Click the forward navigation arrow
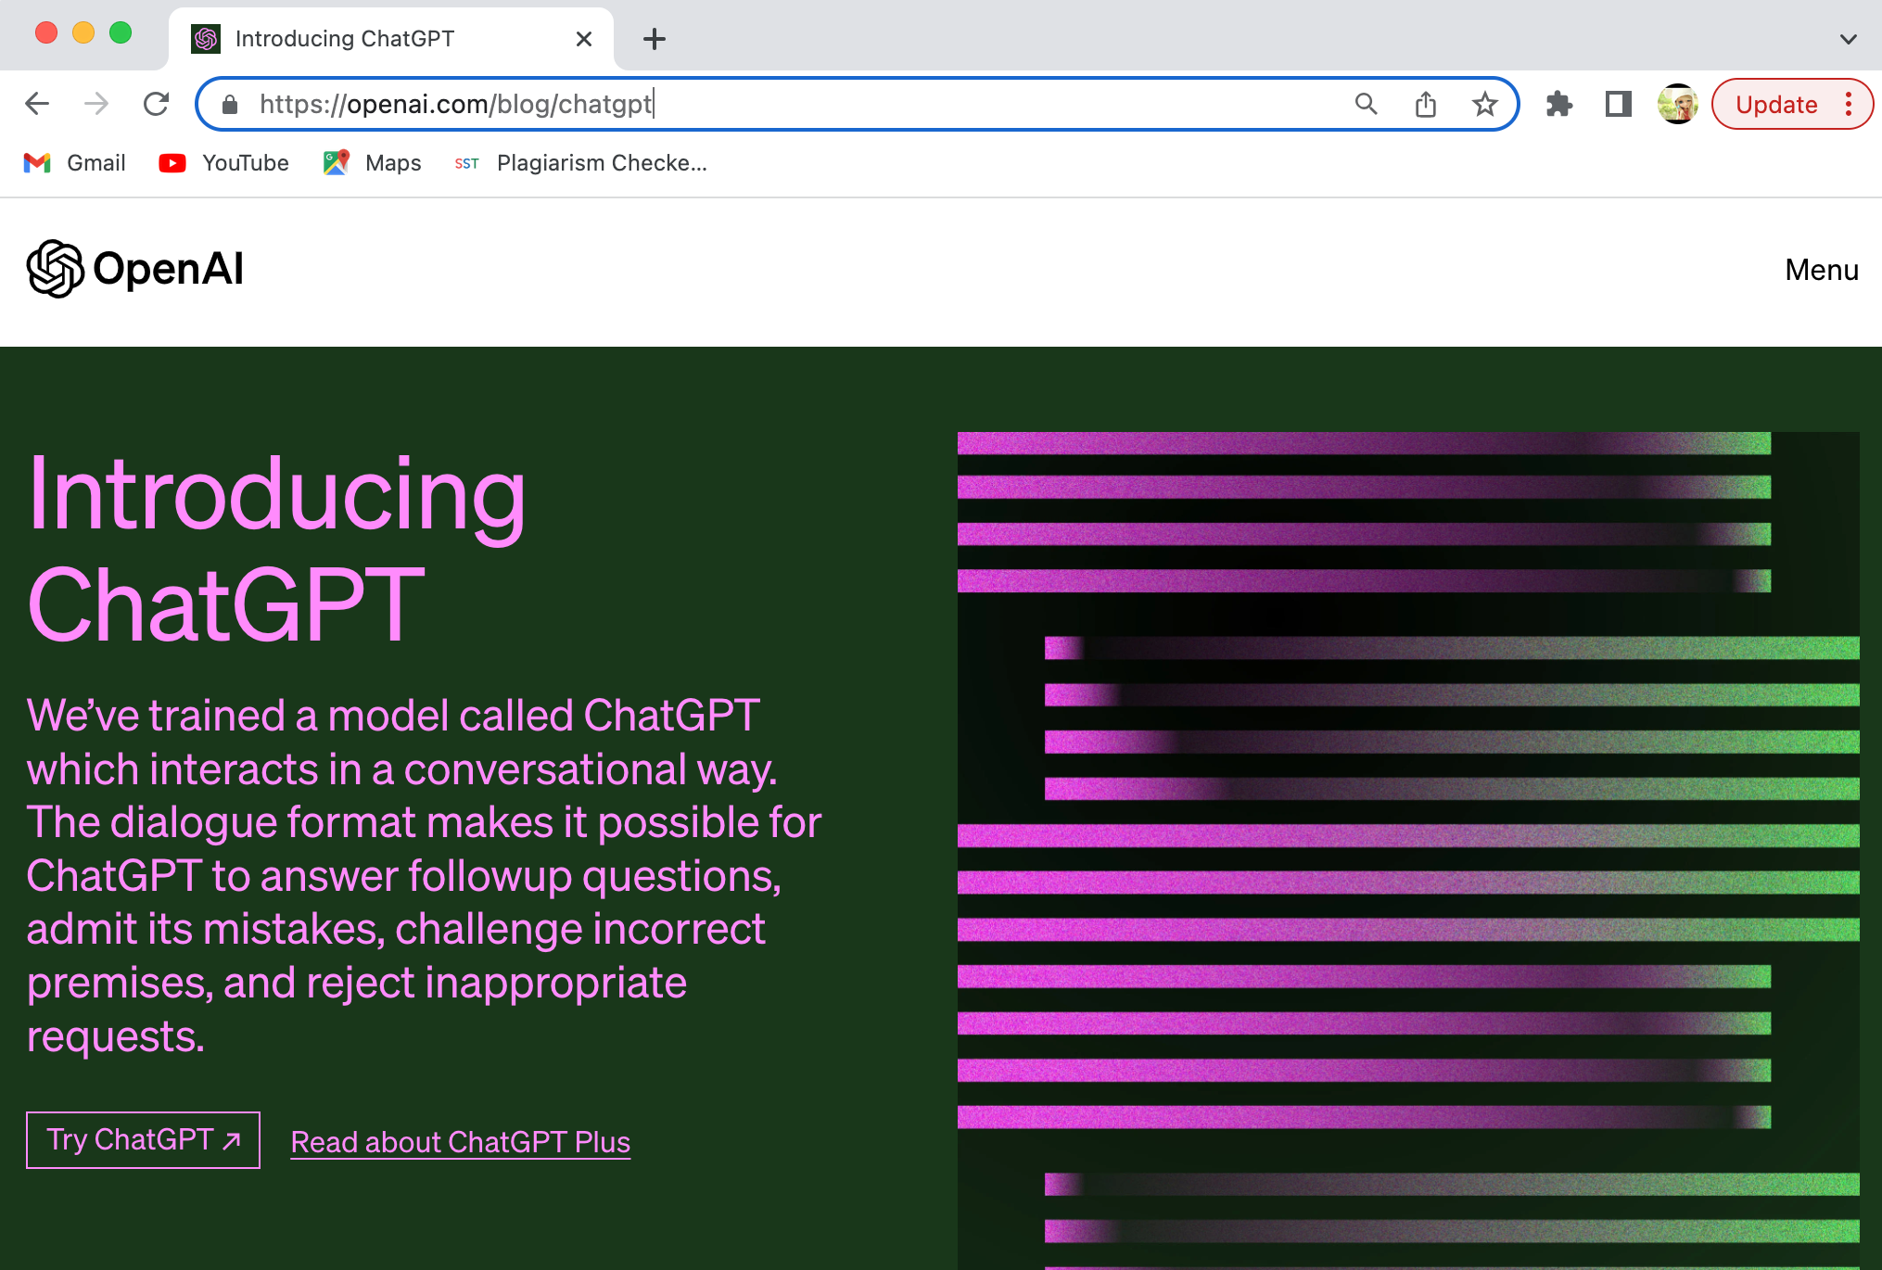The image size is (1882, 1270). pos(96,104)
